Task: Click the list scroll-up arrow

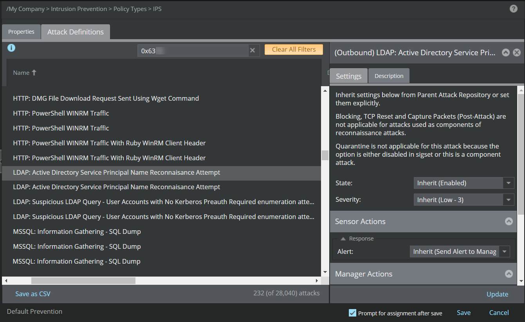Action: pos(325,90)
